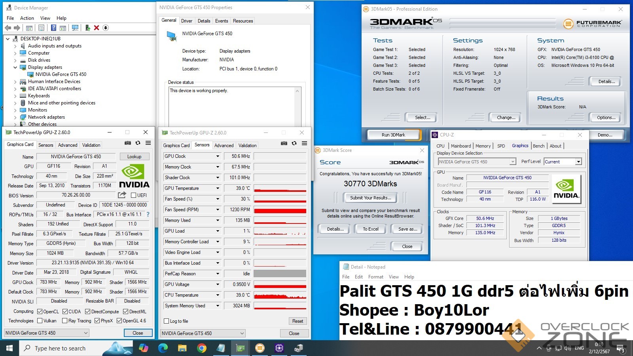
Task: Click the blue question mark help icon in Device Manager
Action: click(53, 28)
